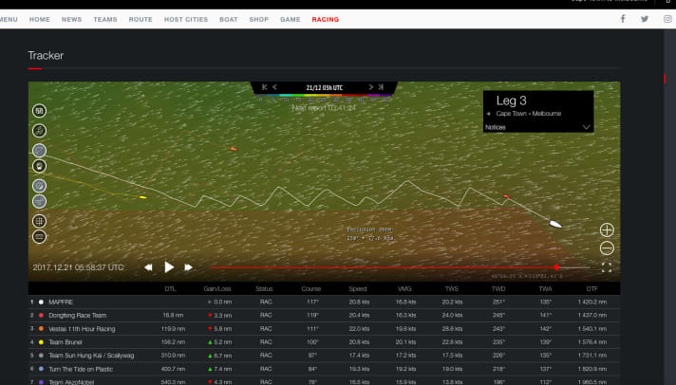This screenshot has width=676, height=385.
Task: Go to previous leg using arrow beside Cape Town
Action: 488,114
